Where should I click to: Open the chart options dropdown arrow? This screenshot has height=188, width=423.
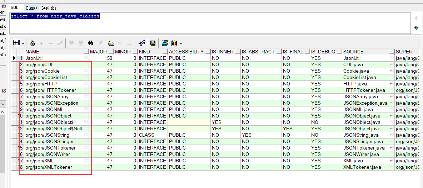[x=180, y=43]
